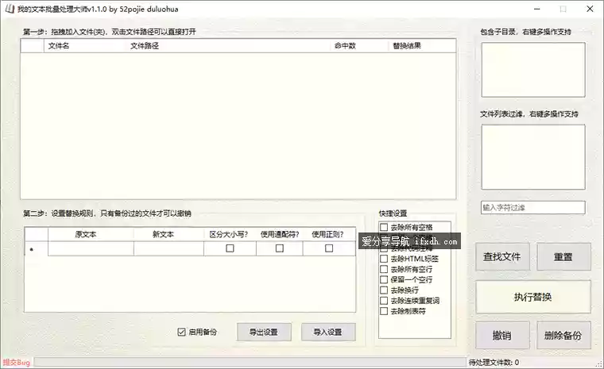Click the 待处理文件数: 0 status text
This screenshot has height=369, width=604.
click(494, 363)
